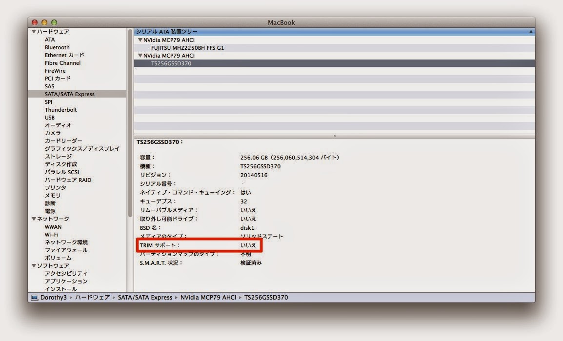Zoom the MacBook window
563x341 pixels.
coord(54,22)
